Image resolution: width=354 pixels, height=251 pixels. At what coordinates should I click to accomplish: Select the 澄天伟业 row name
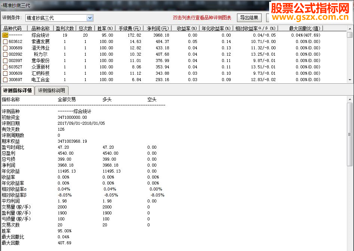point(40,48)
